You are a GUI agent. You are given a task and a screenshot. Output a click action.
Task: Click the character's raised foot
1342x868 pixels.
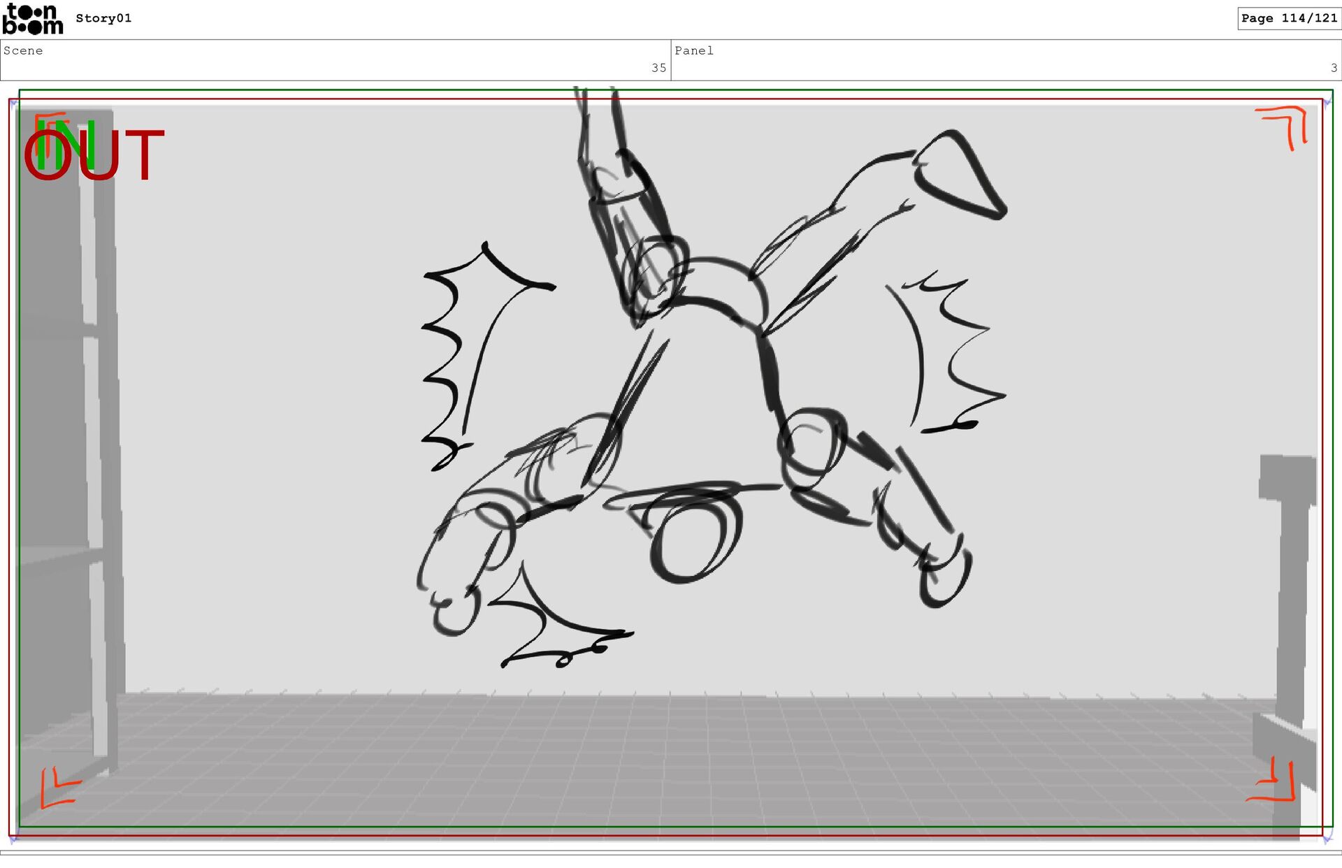tap(961, 173)
